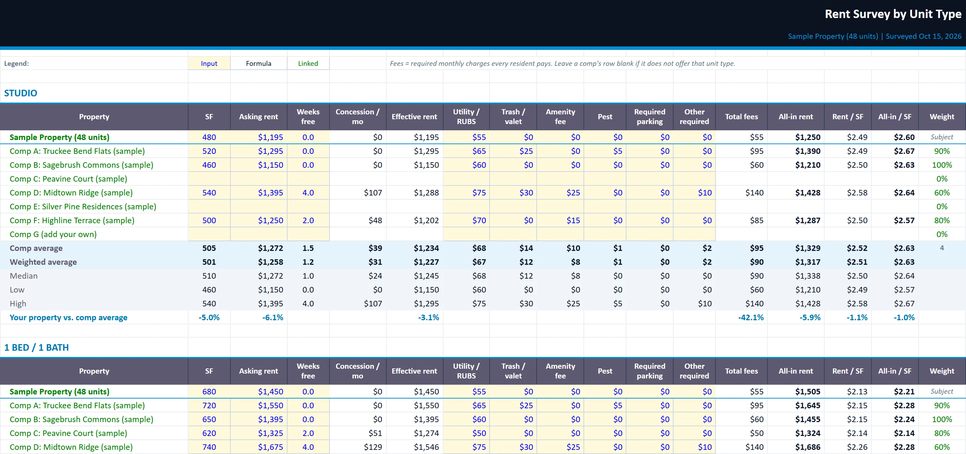This screenshot has height=454, width=966.
Task: Click the Legend 'Formula' sample cell
Action: [259, 63]
